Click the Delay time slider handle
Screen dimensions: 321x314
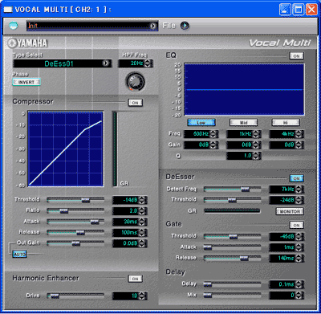208,284
